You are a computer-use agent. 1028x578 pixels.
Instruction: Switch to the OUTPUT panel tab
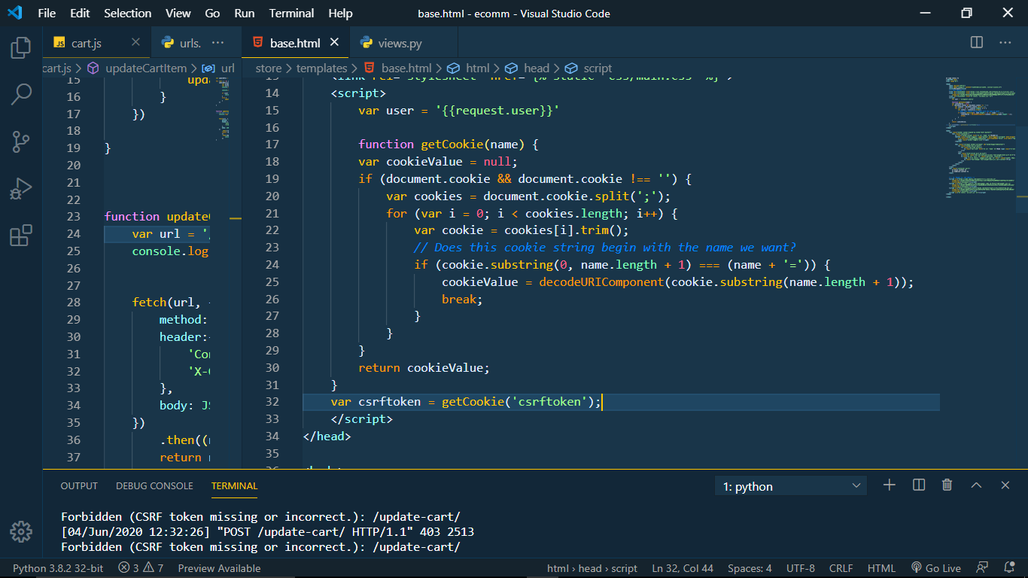coord(79,486)
